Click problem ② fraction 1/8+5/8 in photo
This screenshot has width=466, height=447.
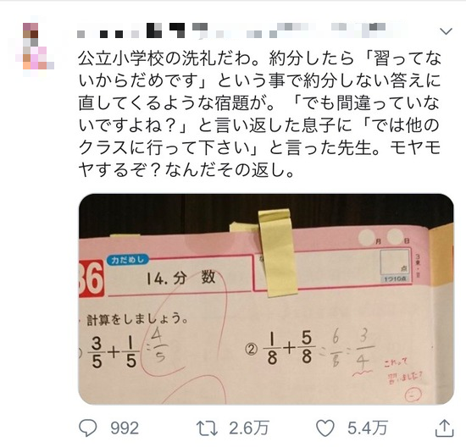(x=290, y=347)
